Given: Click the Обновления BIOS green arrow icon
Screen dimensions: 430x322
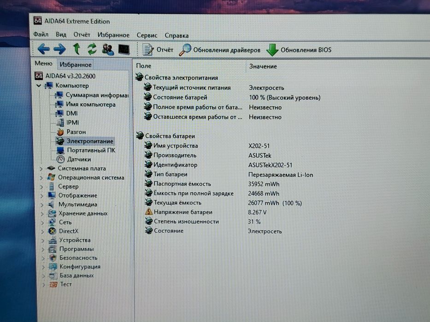Looking at the screenshot, I should [272, 50].
